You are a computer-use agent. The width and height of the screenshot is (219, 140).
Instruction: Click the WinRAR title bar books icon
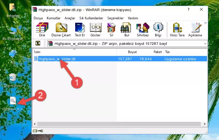click(35, 10)
